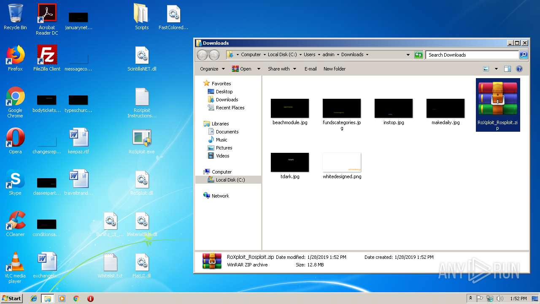Expand address bar history dropdown
540x304 pixels.
pos(408,55)
